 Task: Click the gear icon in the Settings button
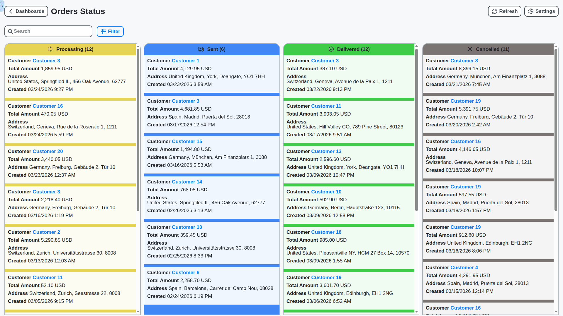point(530,11)
